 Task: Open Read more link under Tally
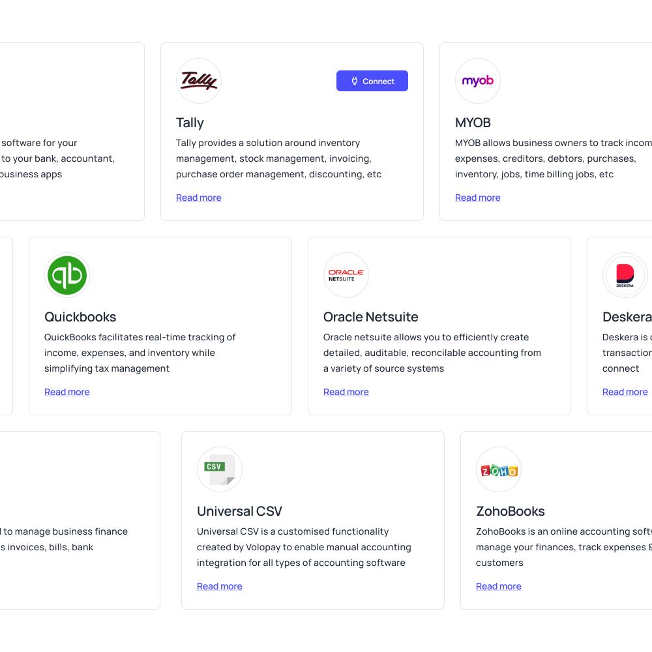[199, 198]
